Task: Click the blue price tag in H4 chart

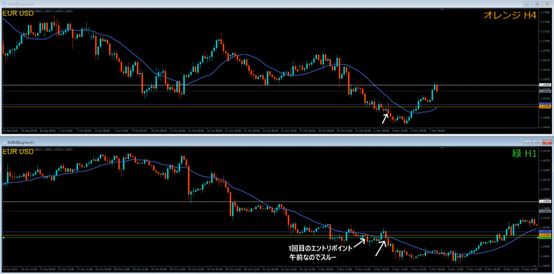Action: click(x=544, y=104)
